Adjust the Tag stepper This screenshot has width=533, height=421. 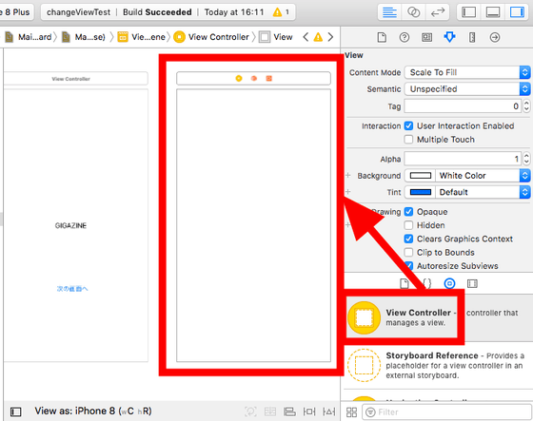pyautogui.click(x=526, y=106)
